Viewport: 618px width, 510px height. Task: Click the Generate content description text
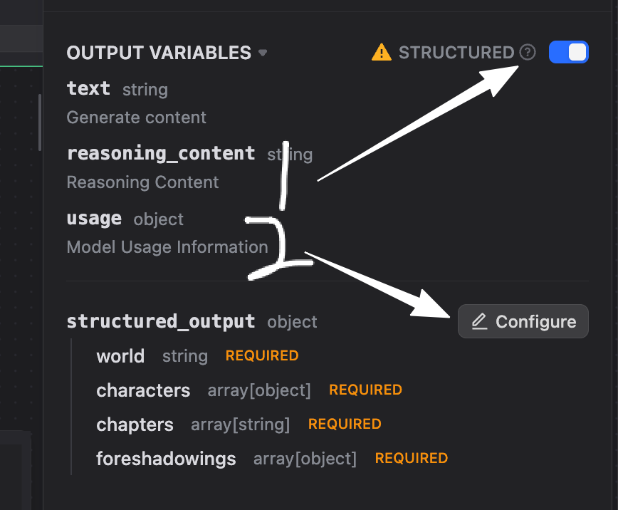coord(137,118)
